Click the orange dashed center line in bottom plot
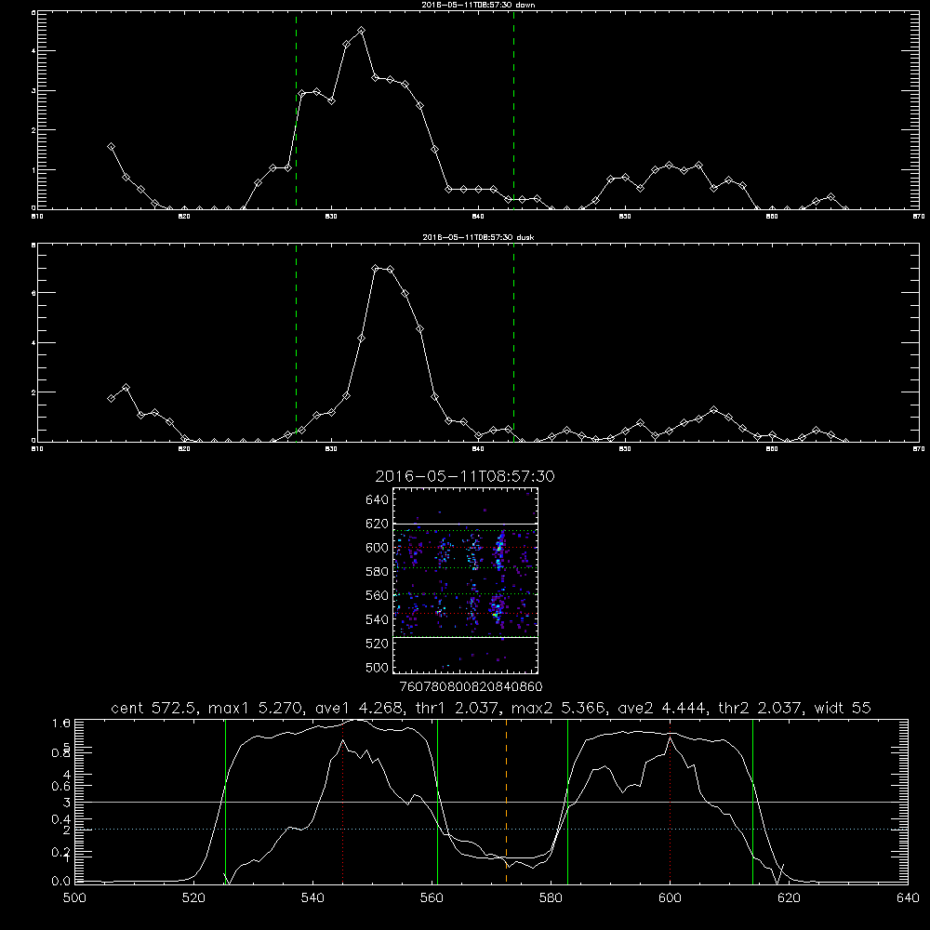 point(506,802)
